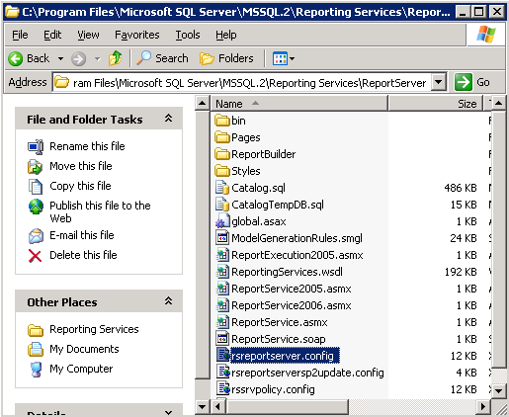This screenshot has width=509, height=417.
Task: Click the task pane scroll down arrow
Action: [202, 406]
